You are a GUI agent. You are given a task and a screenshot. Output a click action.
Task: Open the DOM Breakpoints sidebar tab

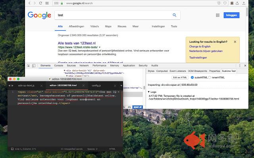pos(198,71)
